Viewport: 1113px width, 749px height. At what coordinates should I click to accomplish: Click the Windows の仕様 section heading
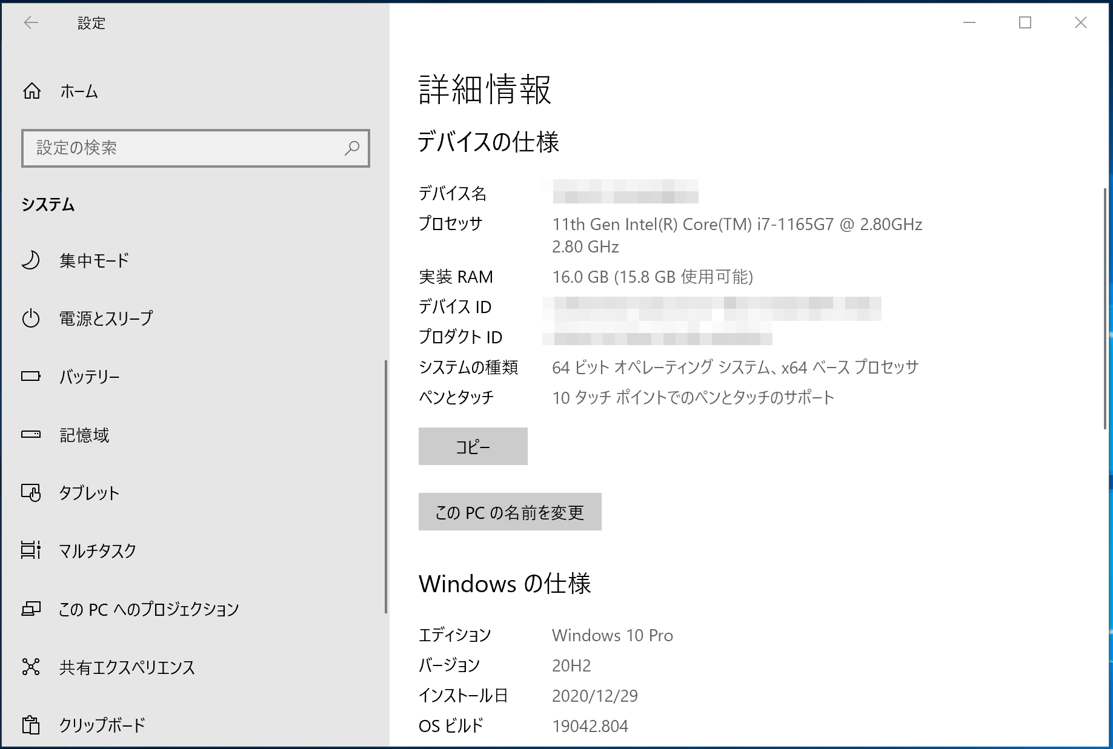[x=505, y=584]
